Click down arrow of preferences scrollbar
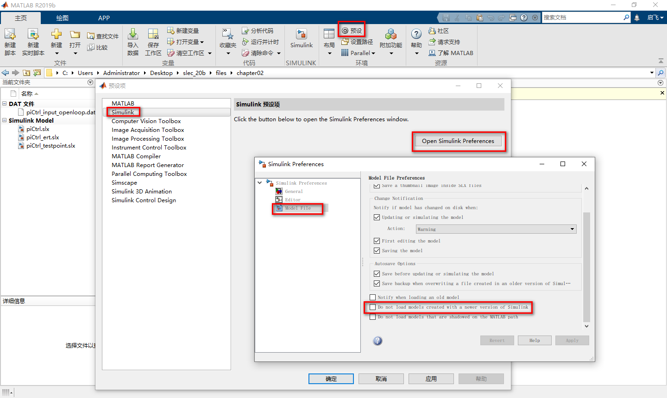 point(586,326)
